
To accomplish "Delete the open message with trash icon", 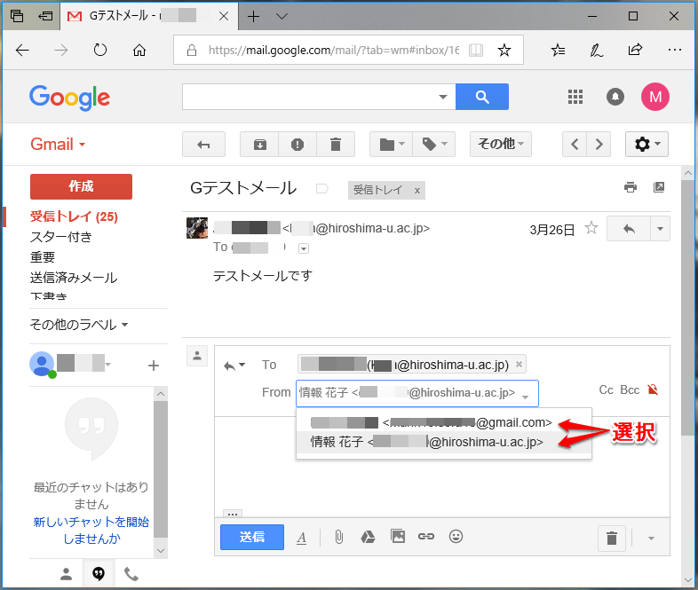I will (x=336, y=145).
